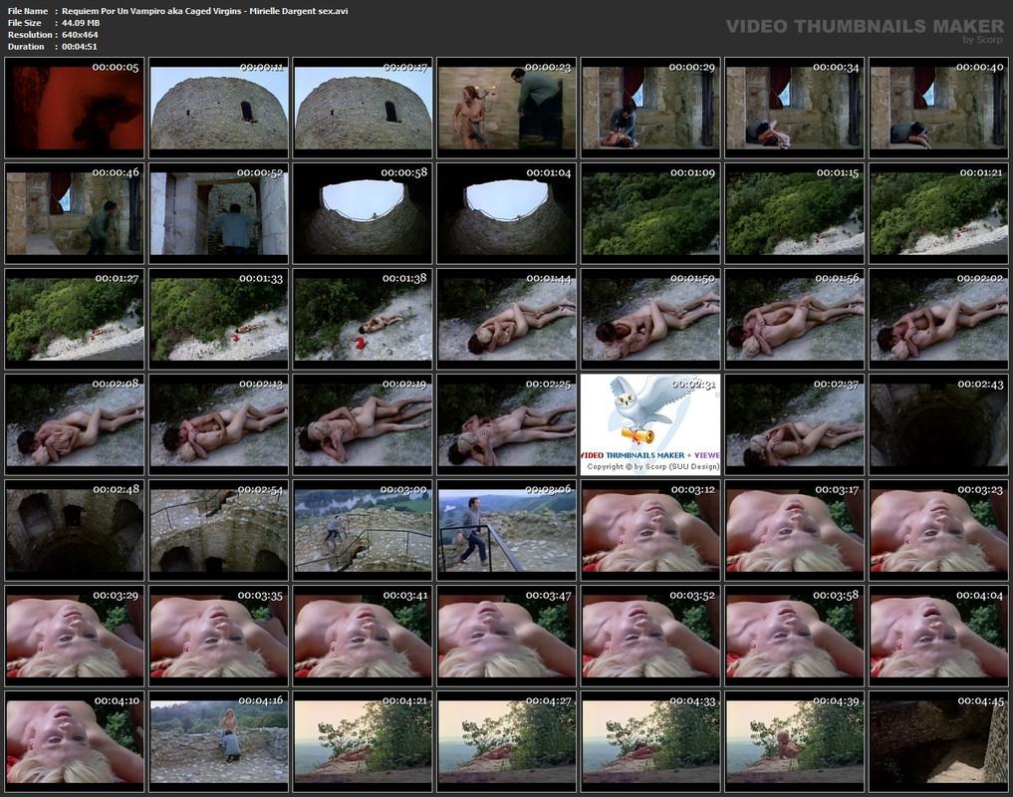
Task: Select the stone ruins frame 00:02:54
Action: (x=219, y=530)
